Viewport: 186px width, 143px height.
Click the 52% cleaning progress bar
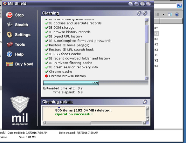pos(96,83)
